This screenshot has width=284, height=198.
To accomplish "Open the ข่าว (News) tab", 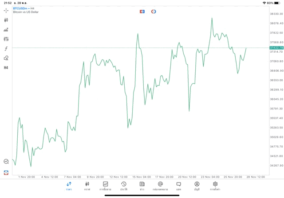I will (142, 186).
